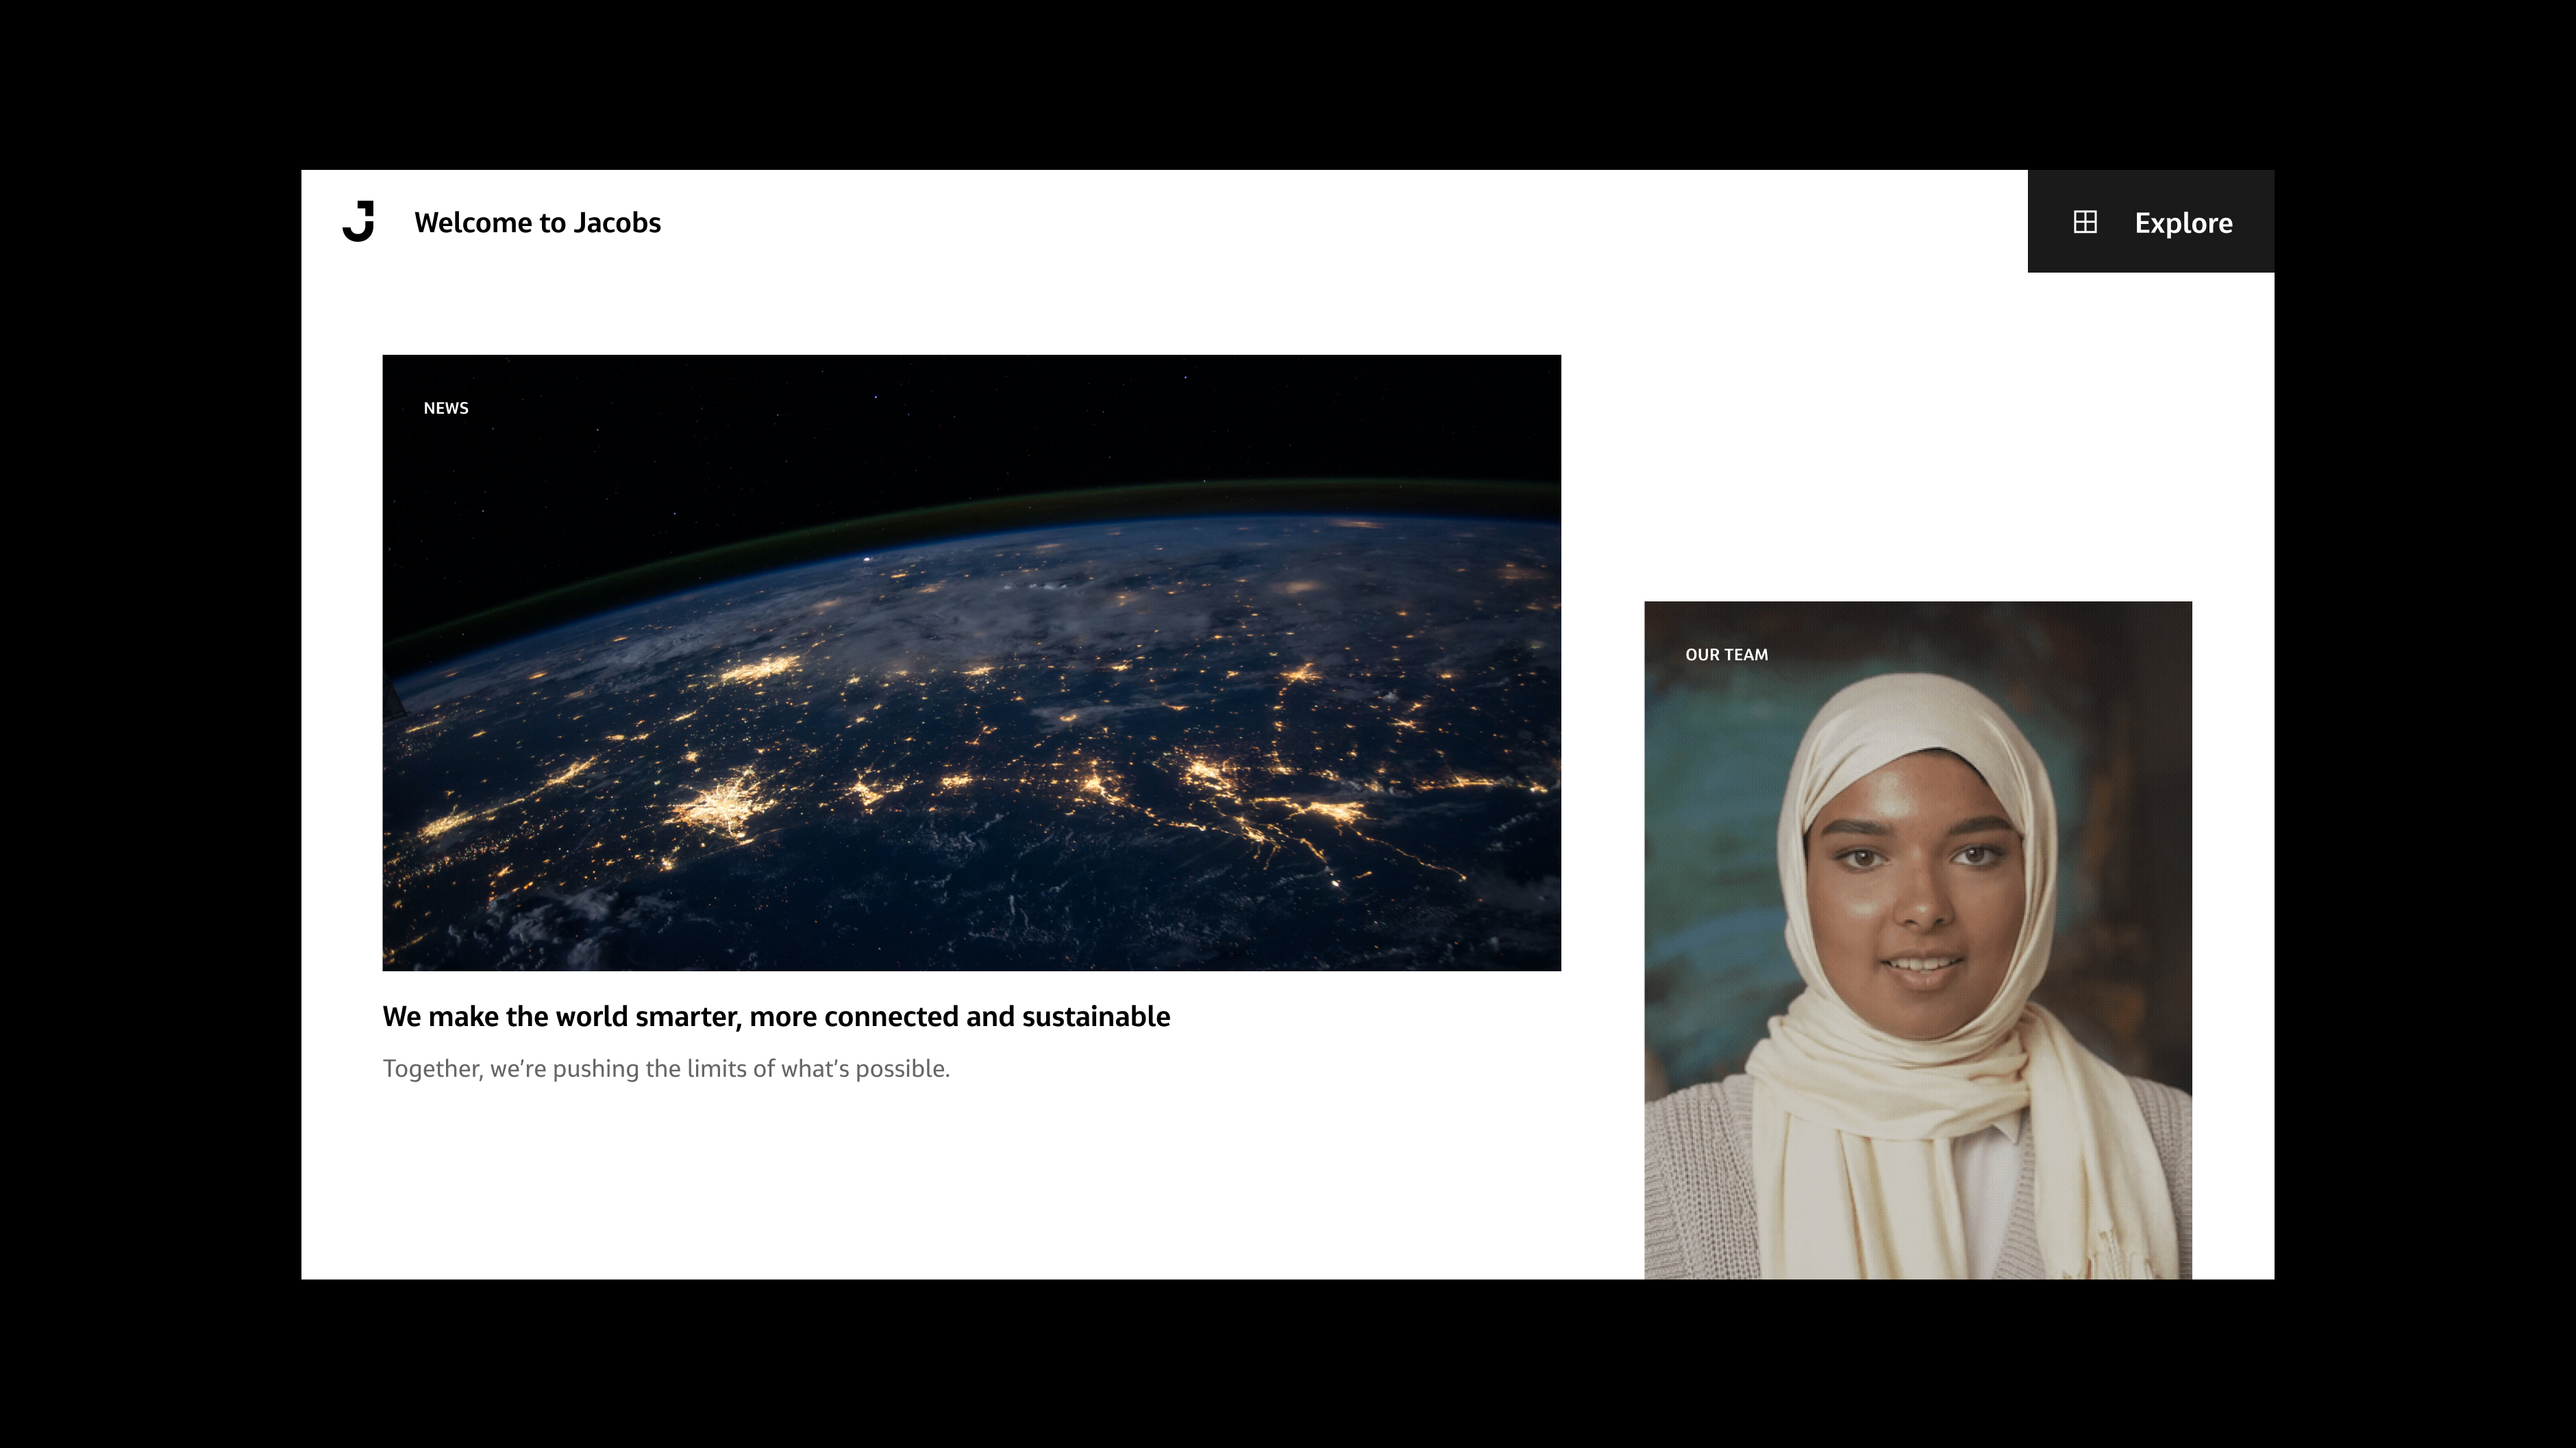This screenshot has height=1448, width=2576.
Task: Click 'Together, we're pushing the limits' subtext
Action: coord(666,1068)
